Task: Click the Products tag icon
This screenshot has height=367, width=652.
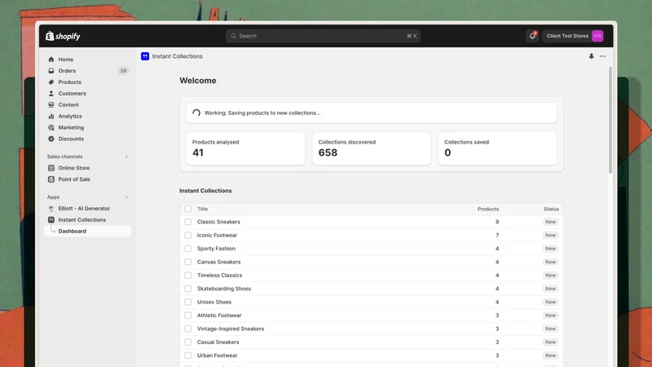Action: (51, 82)
